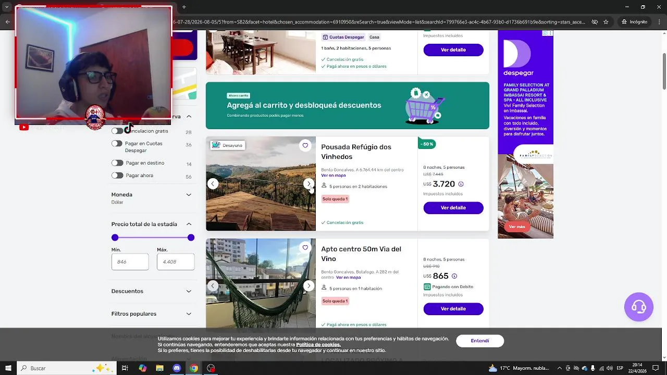Open the weather widget showing 17°C
This screenshot has width=667, height=375.
coord(519,368)
